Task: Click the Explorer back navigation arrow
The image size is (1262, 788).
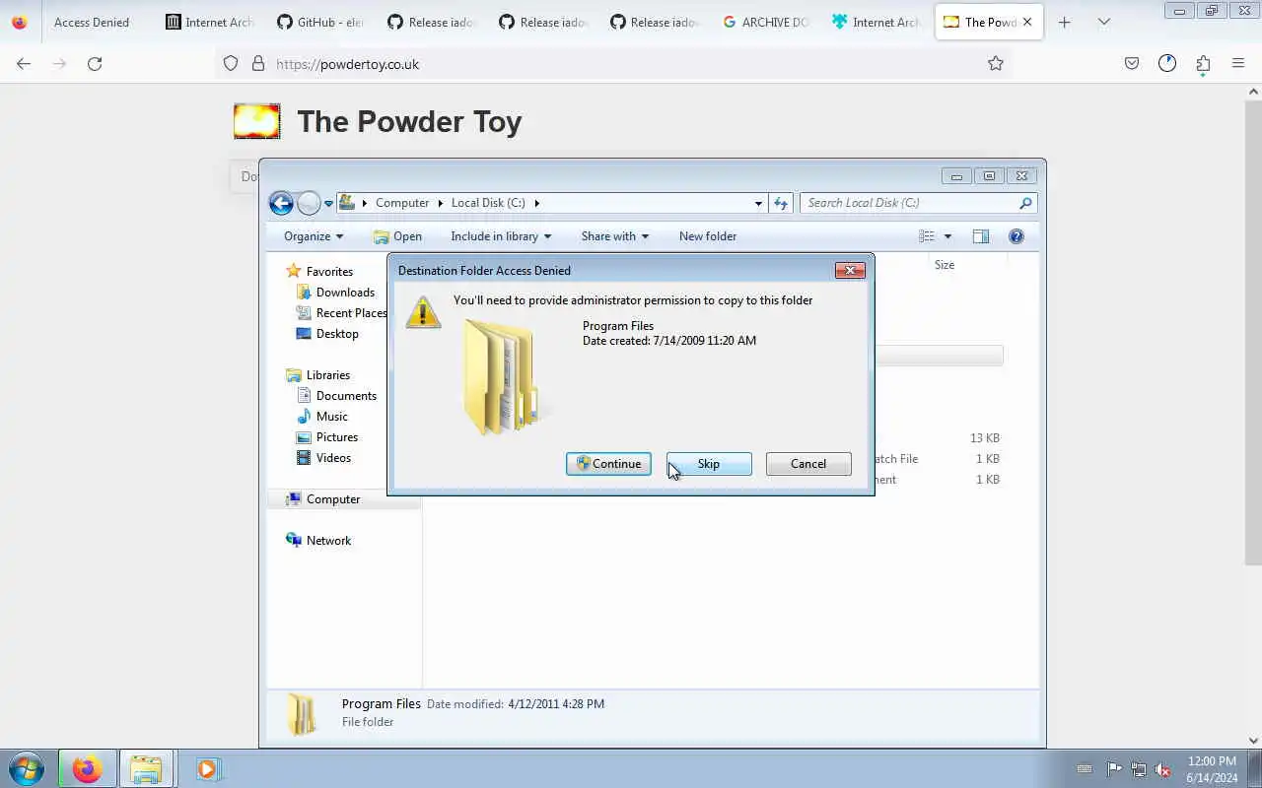Action: click(x=281, y=203)
